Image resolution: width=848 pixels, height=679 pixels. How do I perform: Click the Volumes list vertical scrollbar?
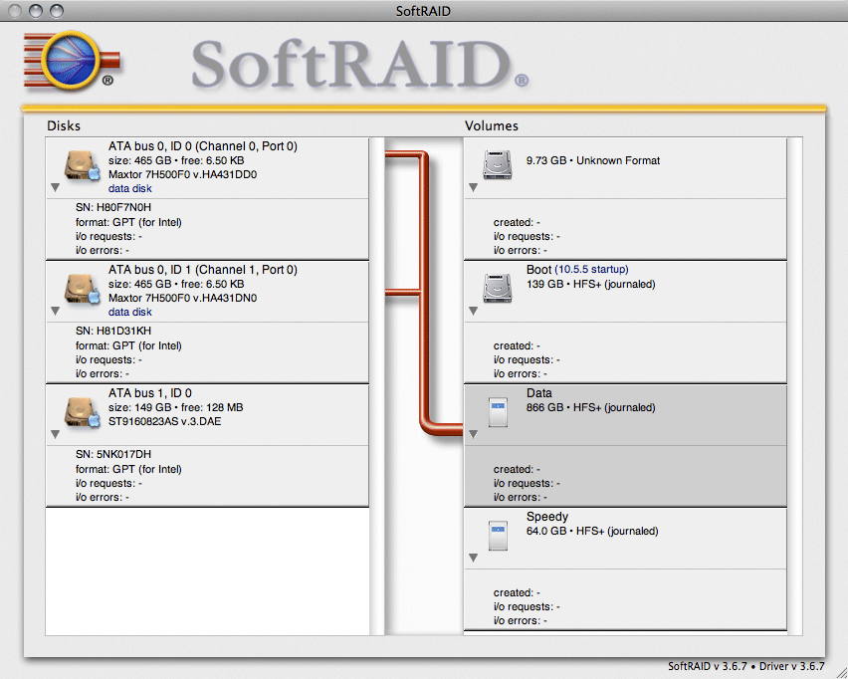(794, 386)
